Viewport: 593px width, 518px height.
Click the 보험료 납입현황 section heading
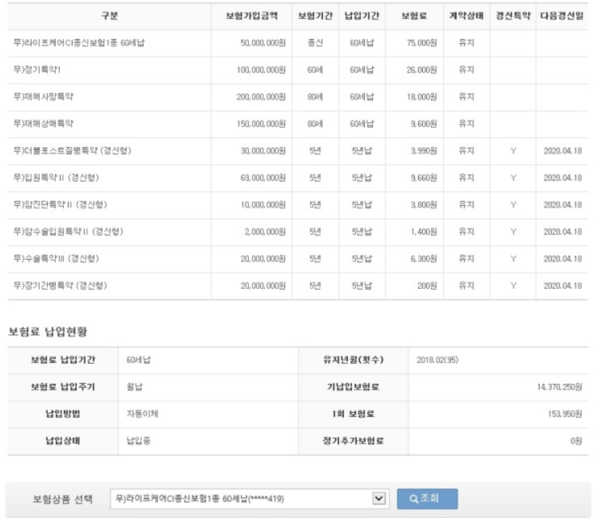48,331
